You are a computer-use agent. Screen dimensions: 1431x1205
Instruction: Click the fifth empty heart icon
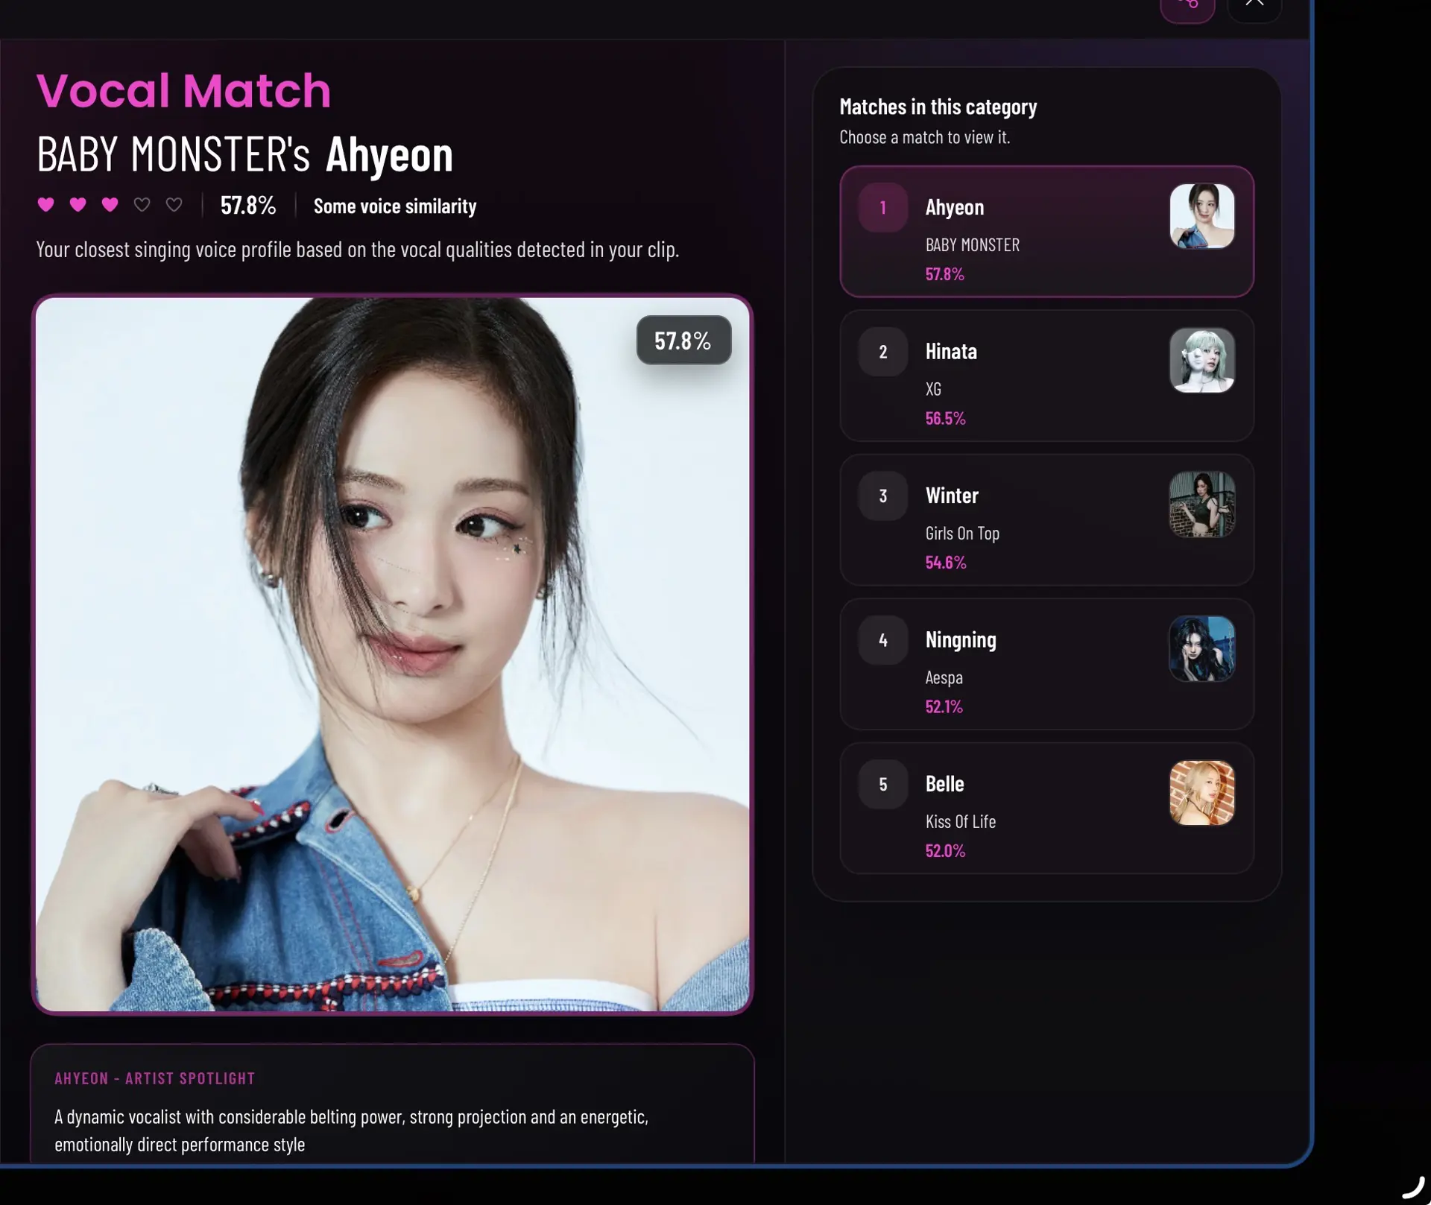(174, 205)
